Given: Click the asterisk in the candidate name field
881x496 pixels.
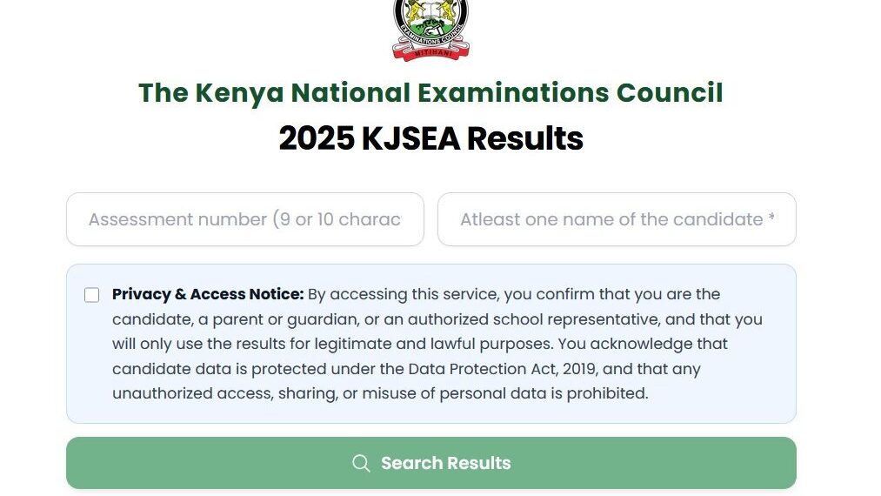Looking at the screenshot, I should click(771, 218).
